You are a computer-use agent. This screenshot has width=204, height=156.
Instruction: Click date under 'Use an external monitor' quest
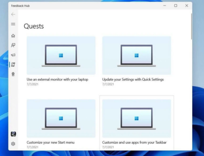[x=33, y=84]
